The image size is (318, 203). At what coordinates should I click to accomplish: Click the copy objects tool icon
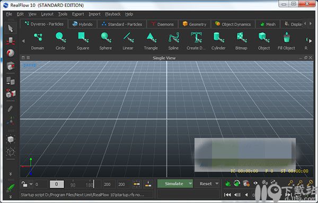(11, 81)
